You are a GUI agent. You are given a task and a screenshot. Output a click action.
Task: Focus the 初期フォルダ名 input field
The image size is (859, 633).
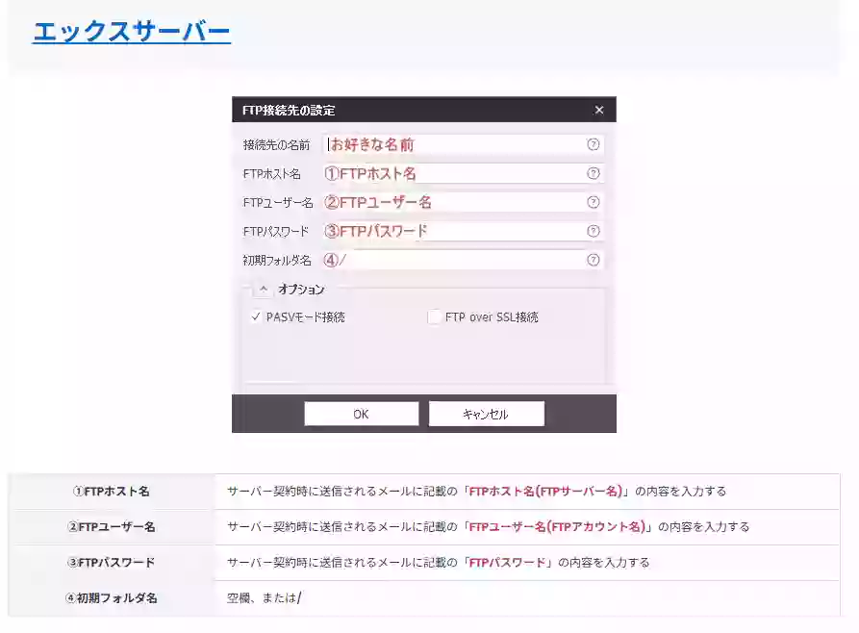(x=452, y=260)
